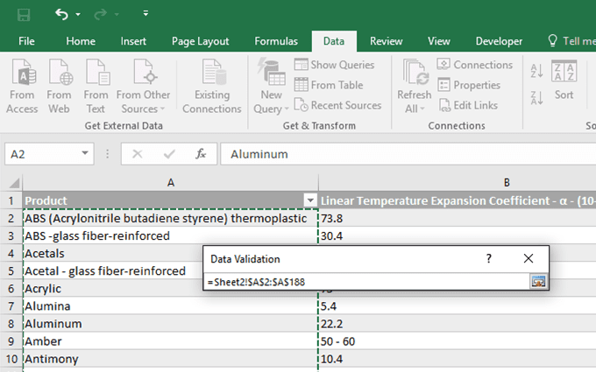596x372 pixels.
Task: Open the Page Layout tab
Action: click(x=201, y=41)
